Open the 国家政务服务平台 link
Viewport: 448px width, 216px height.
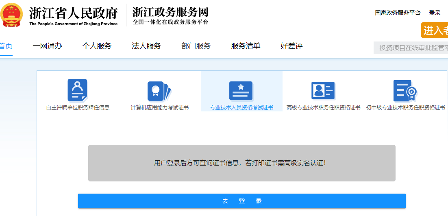click(x=398, y=13)
